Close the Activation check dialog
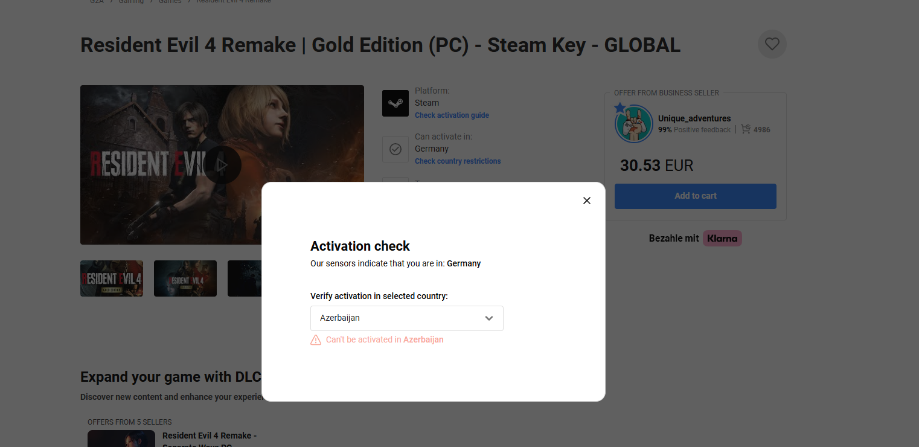Viewport: 919px width, 447px height. click(x=586, y=201)
